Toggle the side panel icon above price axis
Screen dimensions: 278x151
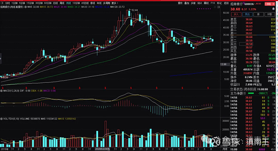(x=219, y=7)
